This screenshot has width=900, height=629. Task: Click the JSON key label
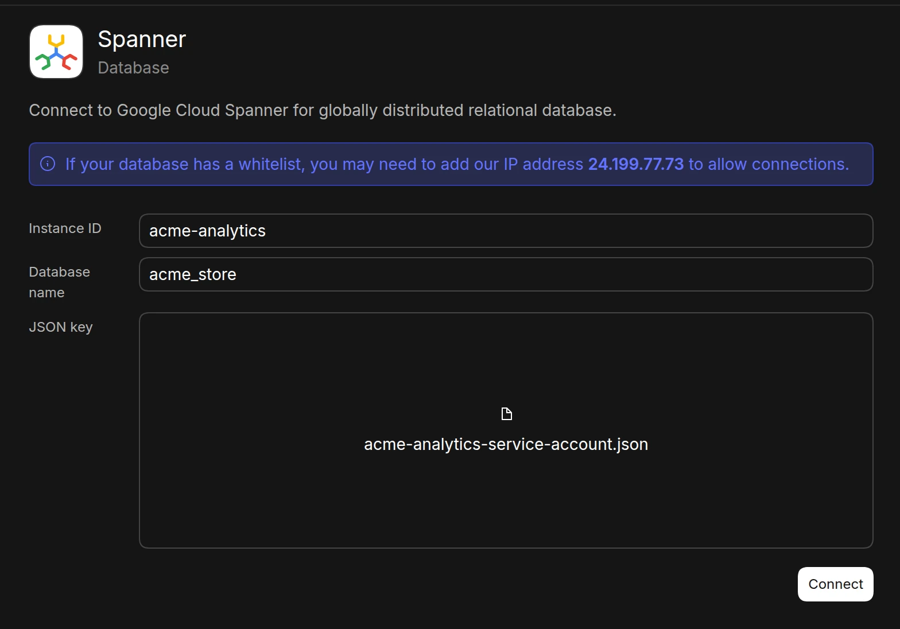(61, 327)
